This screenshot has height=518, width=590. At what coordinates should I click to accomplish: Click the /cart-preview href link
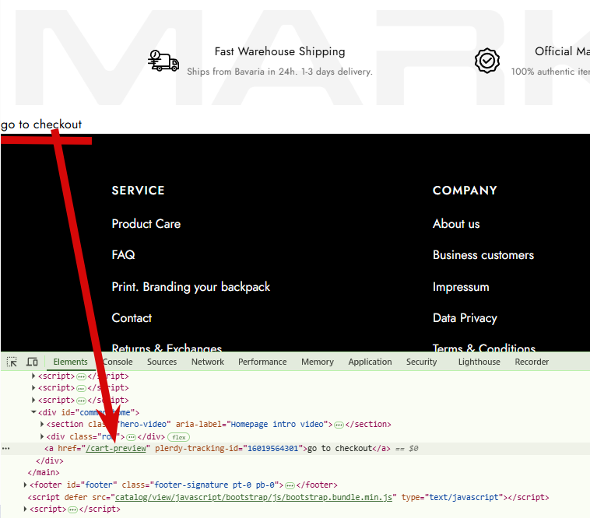click(x=116, y=449)
